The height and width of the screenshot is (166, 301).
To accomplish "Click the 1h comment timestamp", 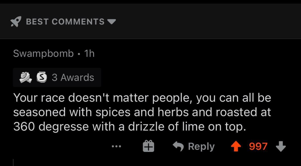I will 89,53.
